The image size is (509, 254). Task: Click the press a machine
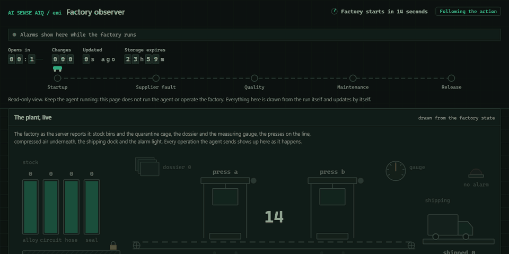pyautogui.click(x=225, y=208)
